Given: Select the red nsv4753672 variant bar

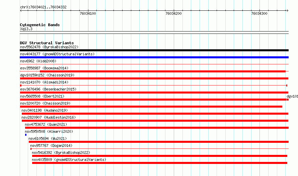Looking at the screenshot, I should 157,128.
